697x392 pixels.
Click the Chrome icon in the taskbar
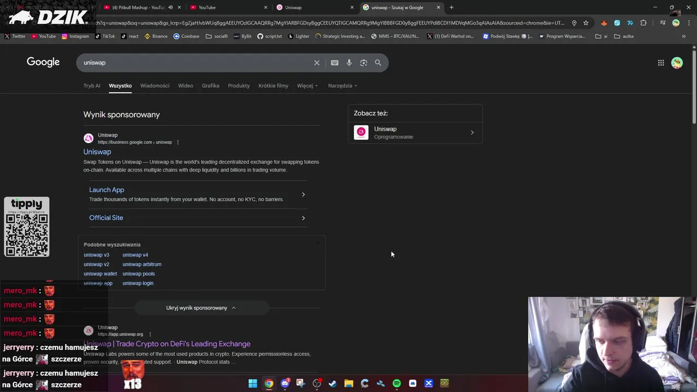coord(269,383)
